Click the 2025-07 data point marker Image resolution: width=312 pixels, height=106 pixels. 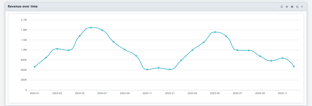[x=238, y=50]
